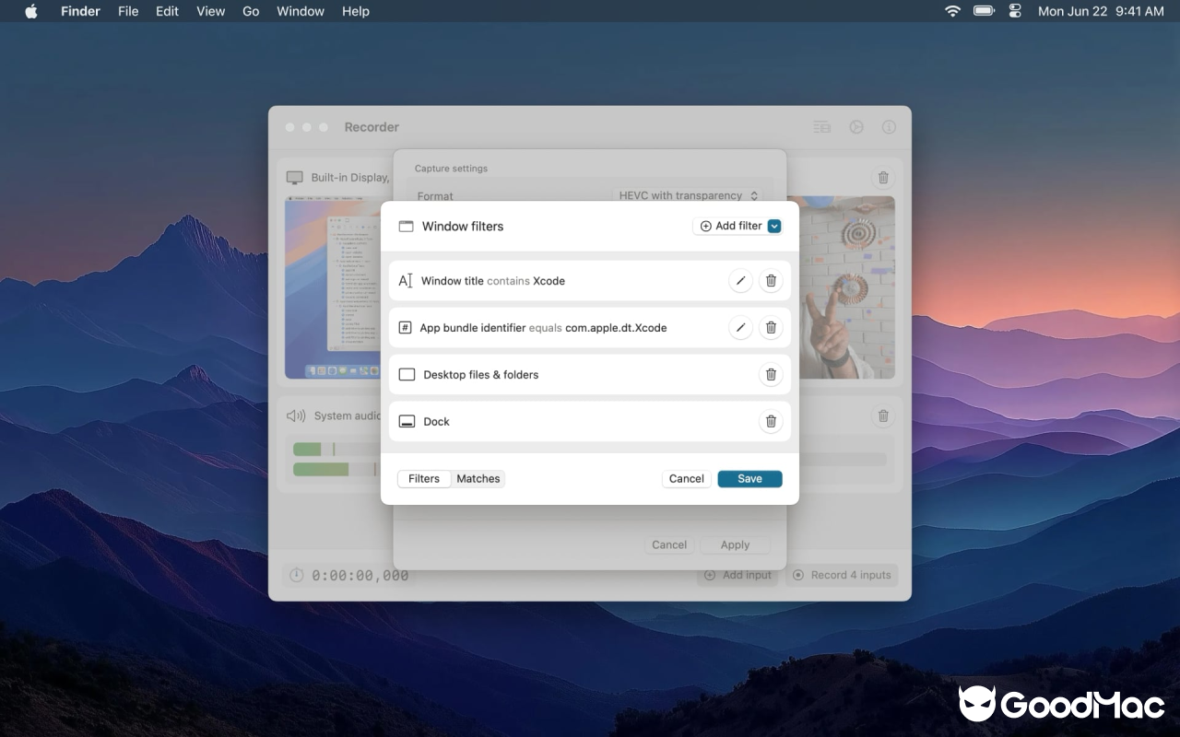Click the recording timer 0:00:00,000
This screenshot has width=1180, height=737.
(x=360, y=576)
